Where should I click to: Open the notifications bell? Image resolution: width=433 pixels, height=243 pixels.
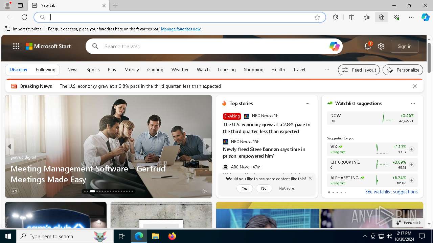[368, 46]
